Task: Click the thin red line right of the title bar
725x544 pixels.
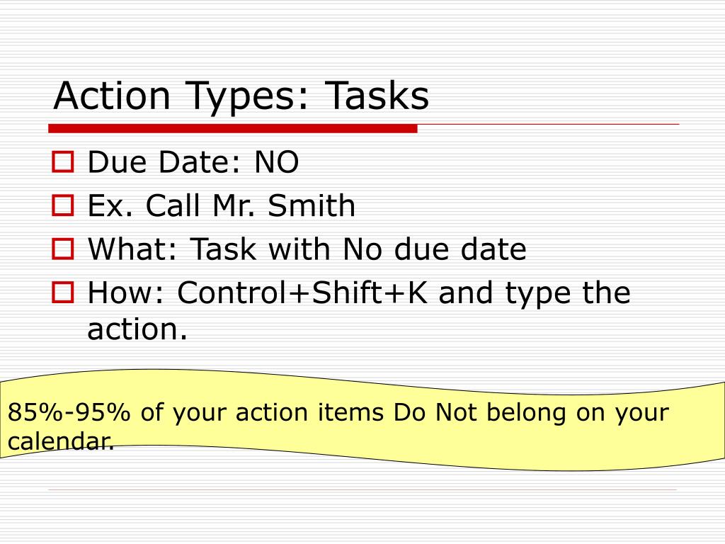Action: tap(549, 125)
